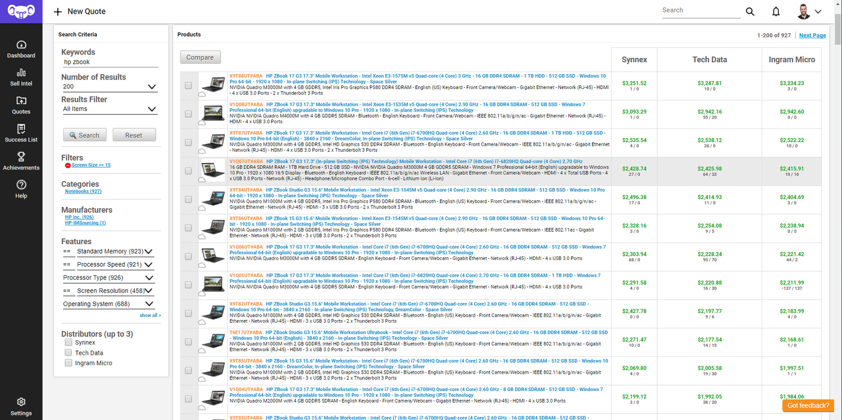Click the user profile avatar

point(804,12)
